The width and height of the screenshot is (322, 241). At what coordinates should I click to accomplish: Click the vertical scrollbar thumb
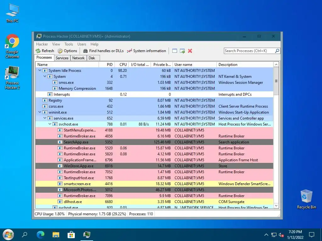(x=276, y=81)
